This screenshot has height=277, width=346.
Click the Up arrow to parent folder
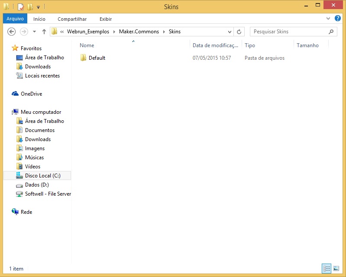coord(44,32)
